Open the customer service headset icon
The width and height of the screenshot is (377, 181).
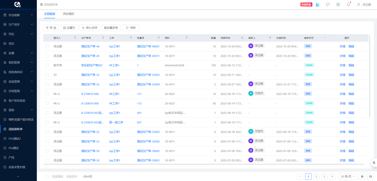[328, 4]
